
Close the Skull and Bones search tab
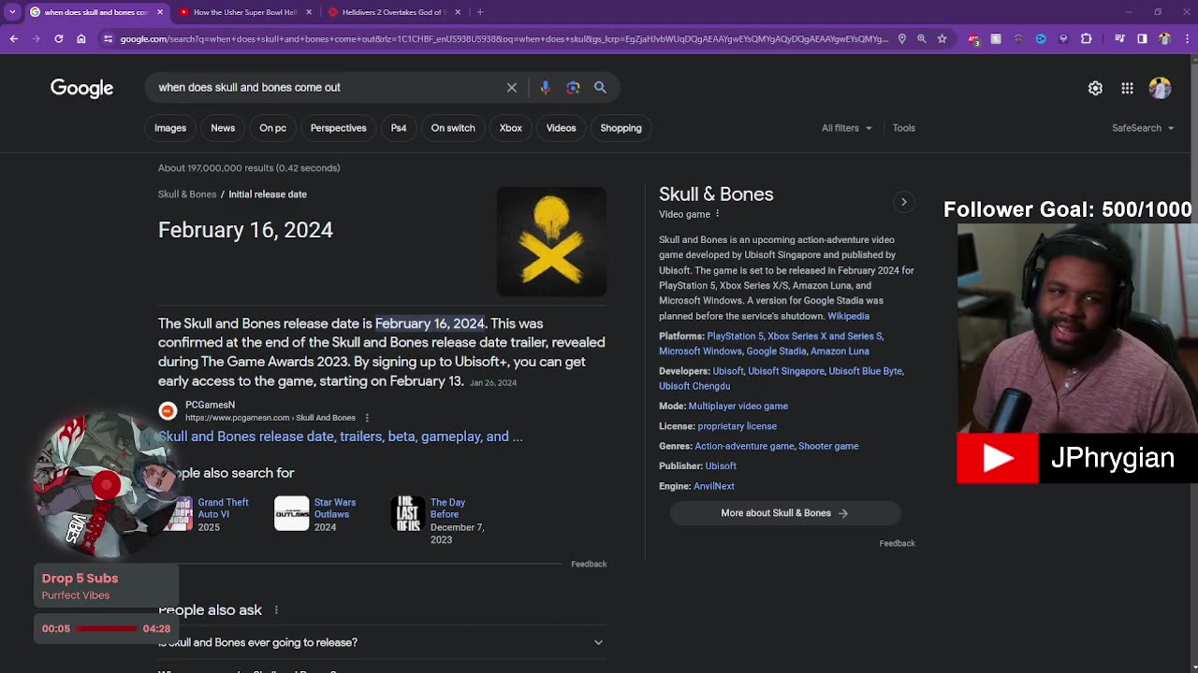click(x=160, y=12)
